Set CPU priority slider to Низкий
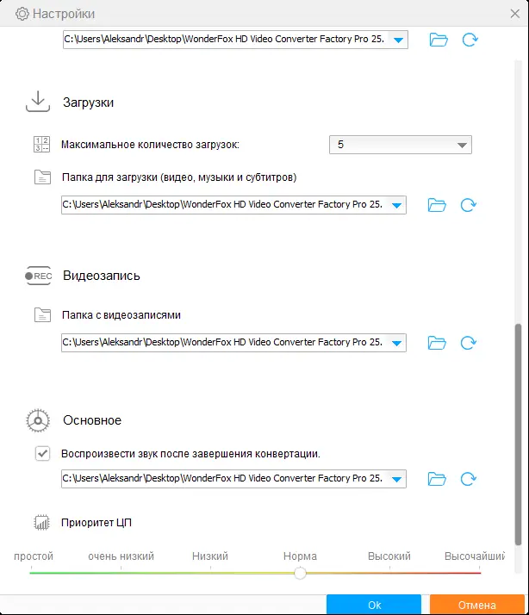Image resolution: width=529 pixels, height=615 pixels. (210, 572)
